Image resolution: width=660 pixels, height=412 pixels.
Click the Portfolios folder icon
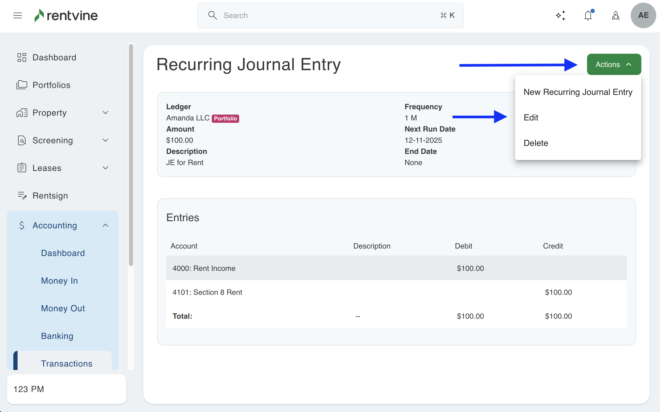pyautogui.click(x=22, y=85)
